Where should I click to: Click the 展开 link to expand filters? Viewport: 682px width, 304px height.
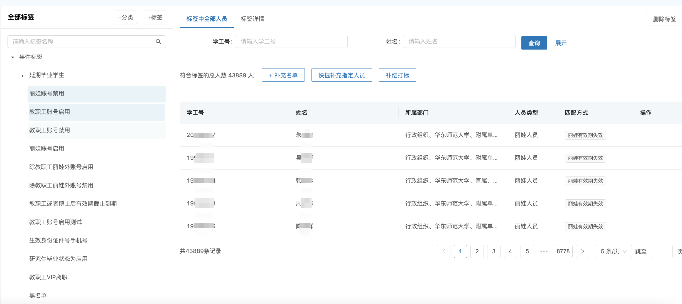point(561,43)
